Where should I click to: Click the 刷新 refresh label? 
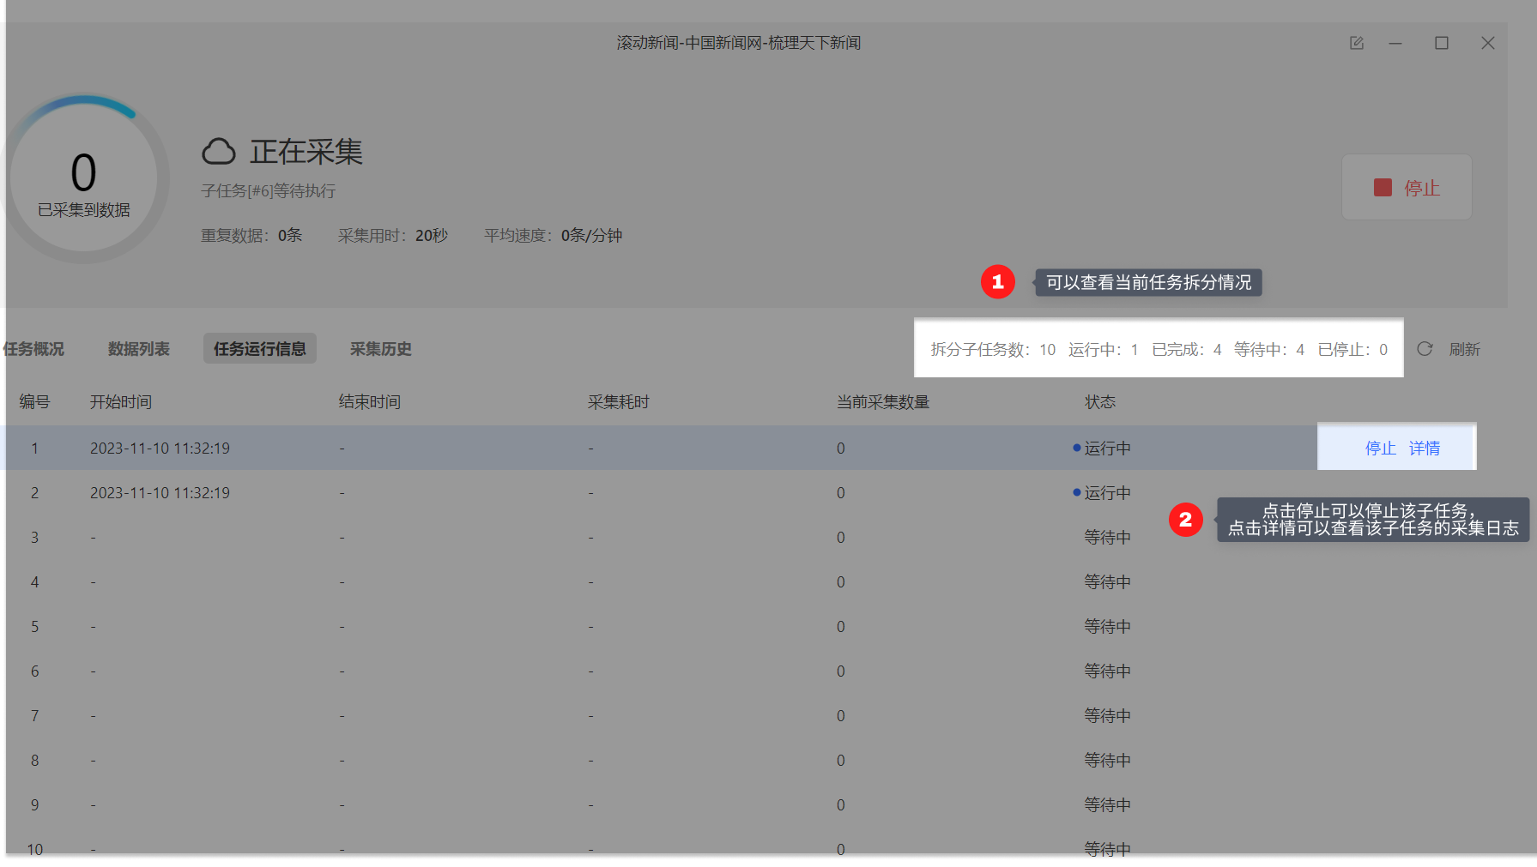(x=1465, y=349)
